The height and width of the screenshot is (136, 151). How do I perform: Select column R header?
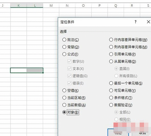(132, 6)
